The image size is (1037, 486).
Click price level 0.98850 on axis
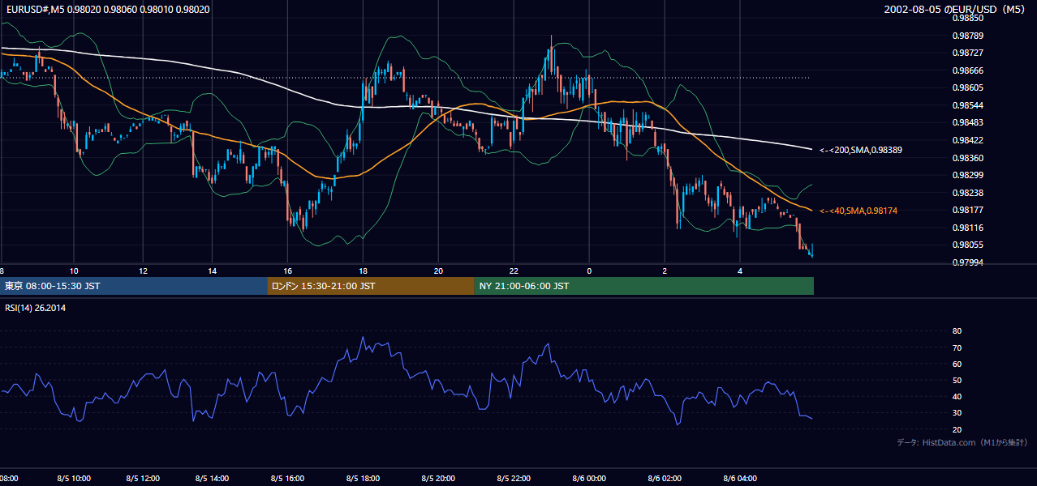coord(967,18)
